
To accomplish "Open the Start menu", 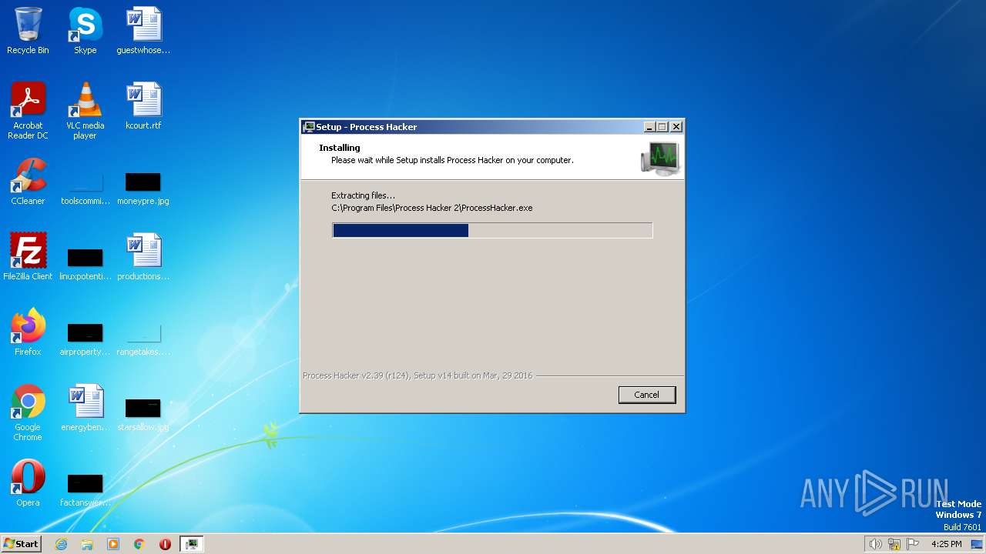I will point(22,544).
